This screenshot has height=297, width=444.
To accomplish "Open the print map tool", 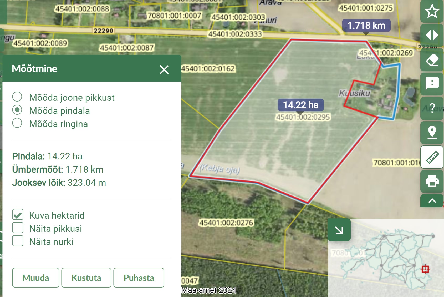I will [x=432, y=181].
